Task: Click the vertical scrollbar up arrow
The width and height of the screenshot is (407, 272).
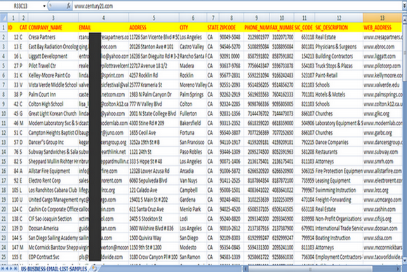Action: [x=404, y=18]
